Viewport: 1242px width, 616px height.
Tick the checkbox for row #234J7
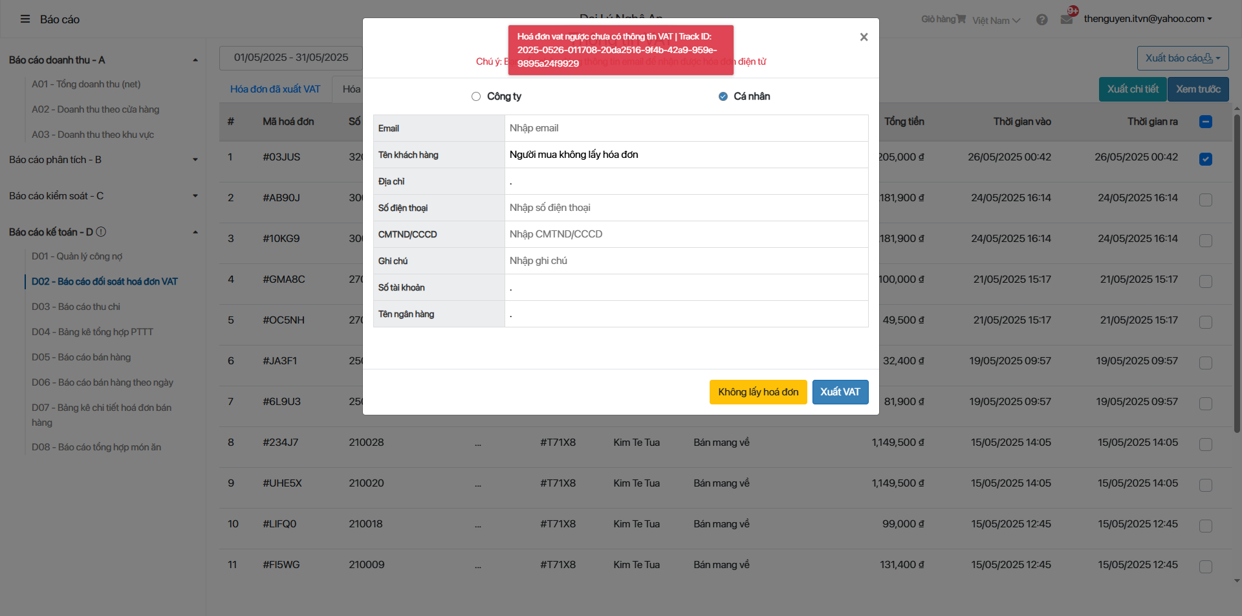pyautogui.click(x=1205, y=445)
